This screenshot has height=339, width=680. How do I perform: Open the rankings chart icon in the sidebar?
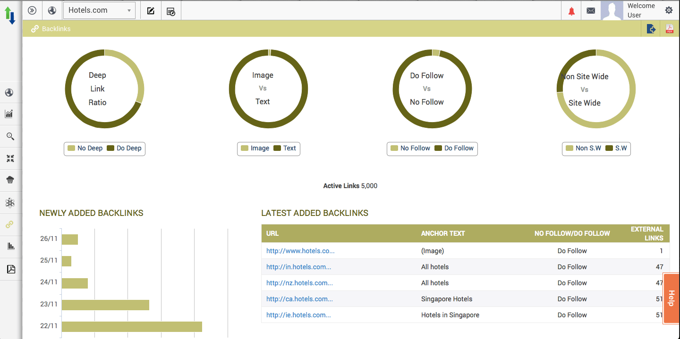(x=10, y=114)
